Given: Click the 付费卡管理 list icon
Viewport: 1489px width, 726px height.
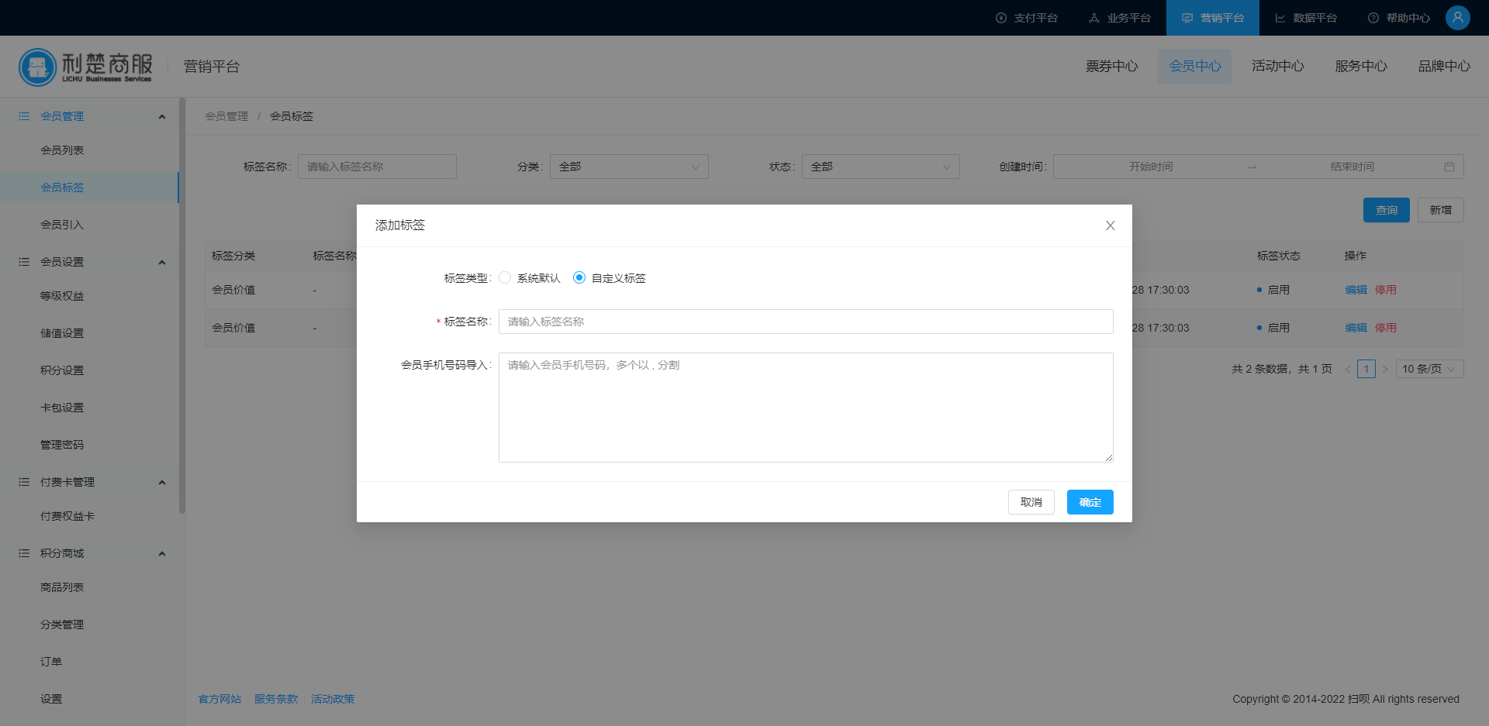Looking at the screenshot, I should tap(24, 482).
